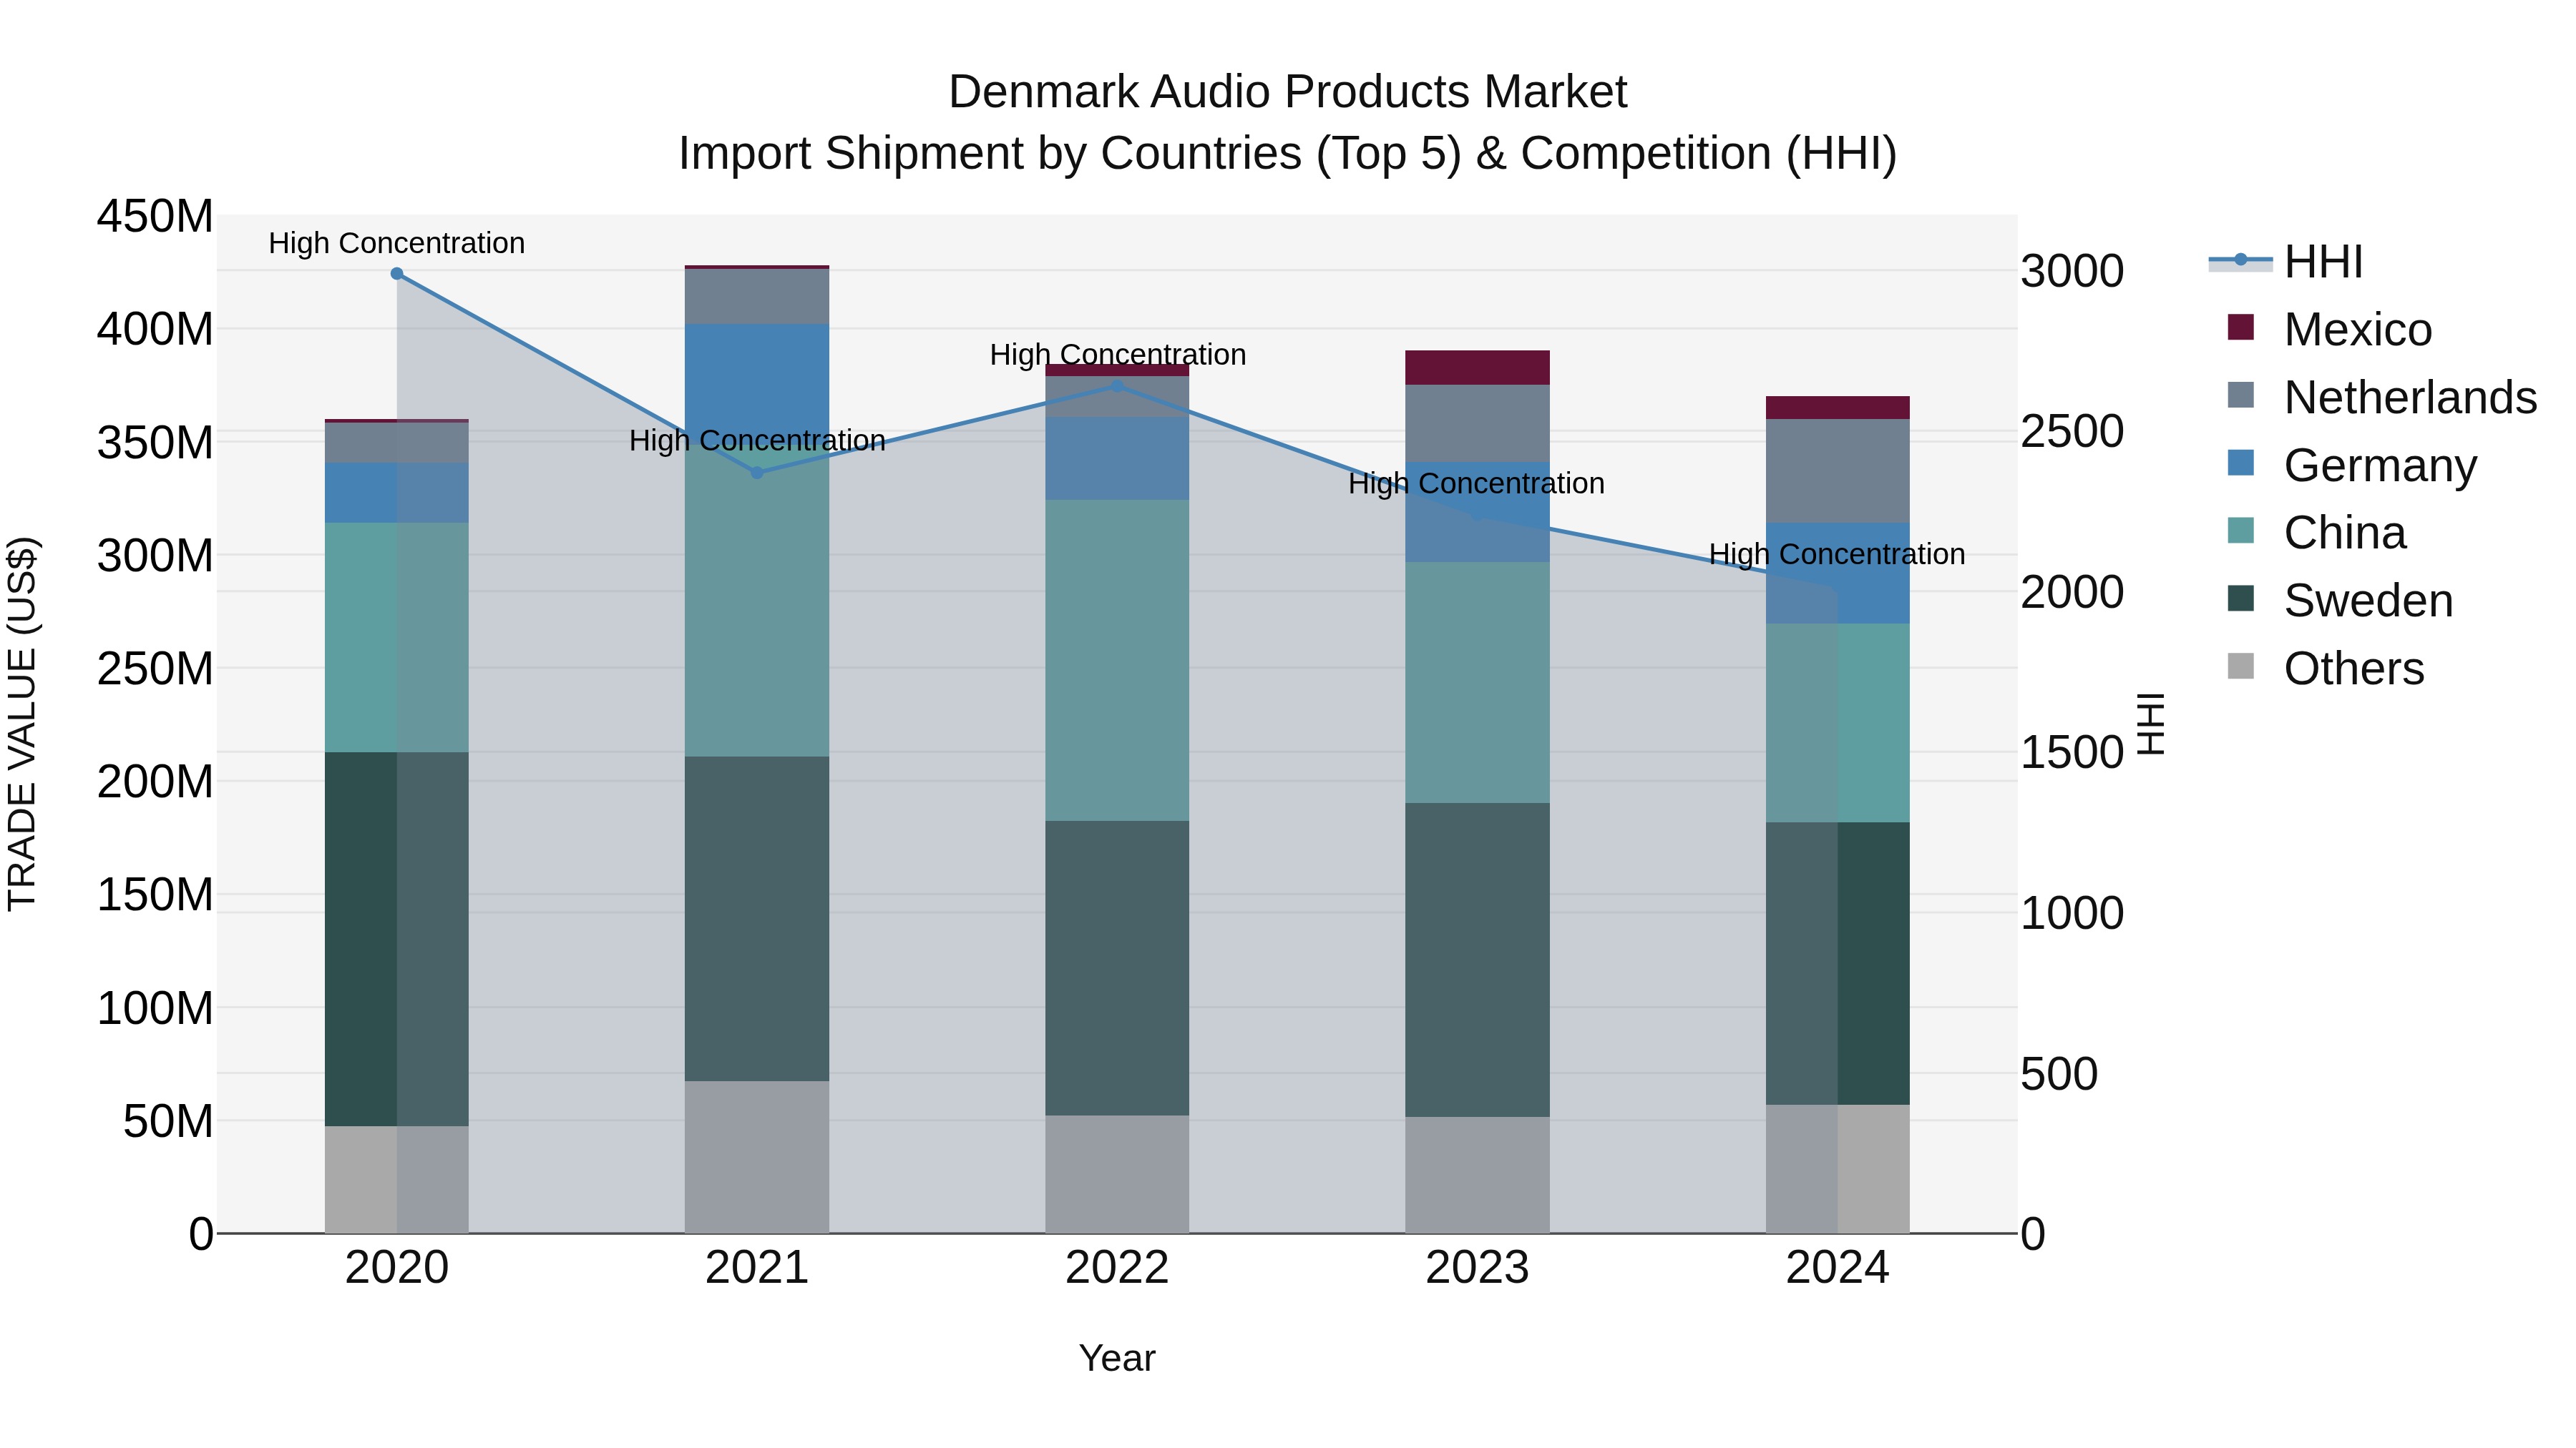
Task: Click the 2023 x-axis year label
Action: [1477, 1268]
